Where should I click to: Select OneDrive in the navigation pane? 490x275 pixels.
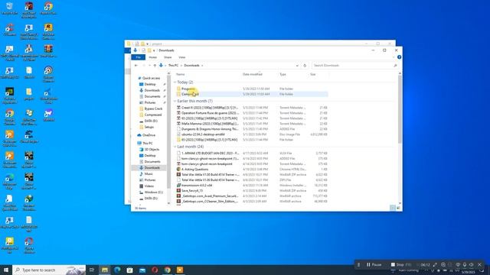coord(146,135)
